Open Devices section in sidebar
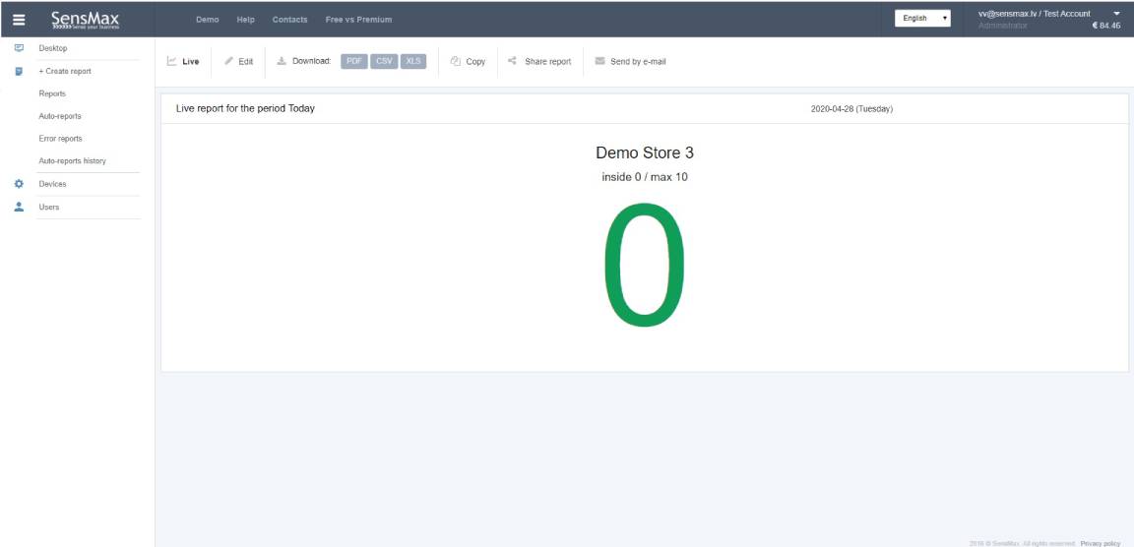Image resolution: width=1134 pixels, height=547 pixels. click(52, 184)
